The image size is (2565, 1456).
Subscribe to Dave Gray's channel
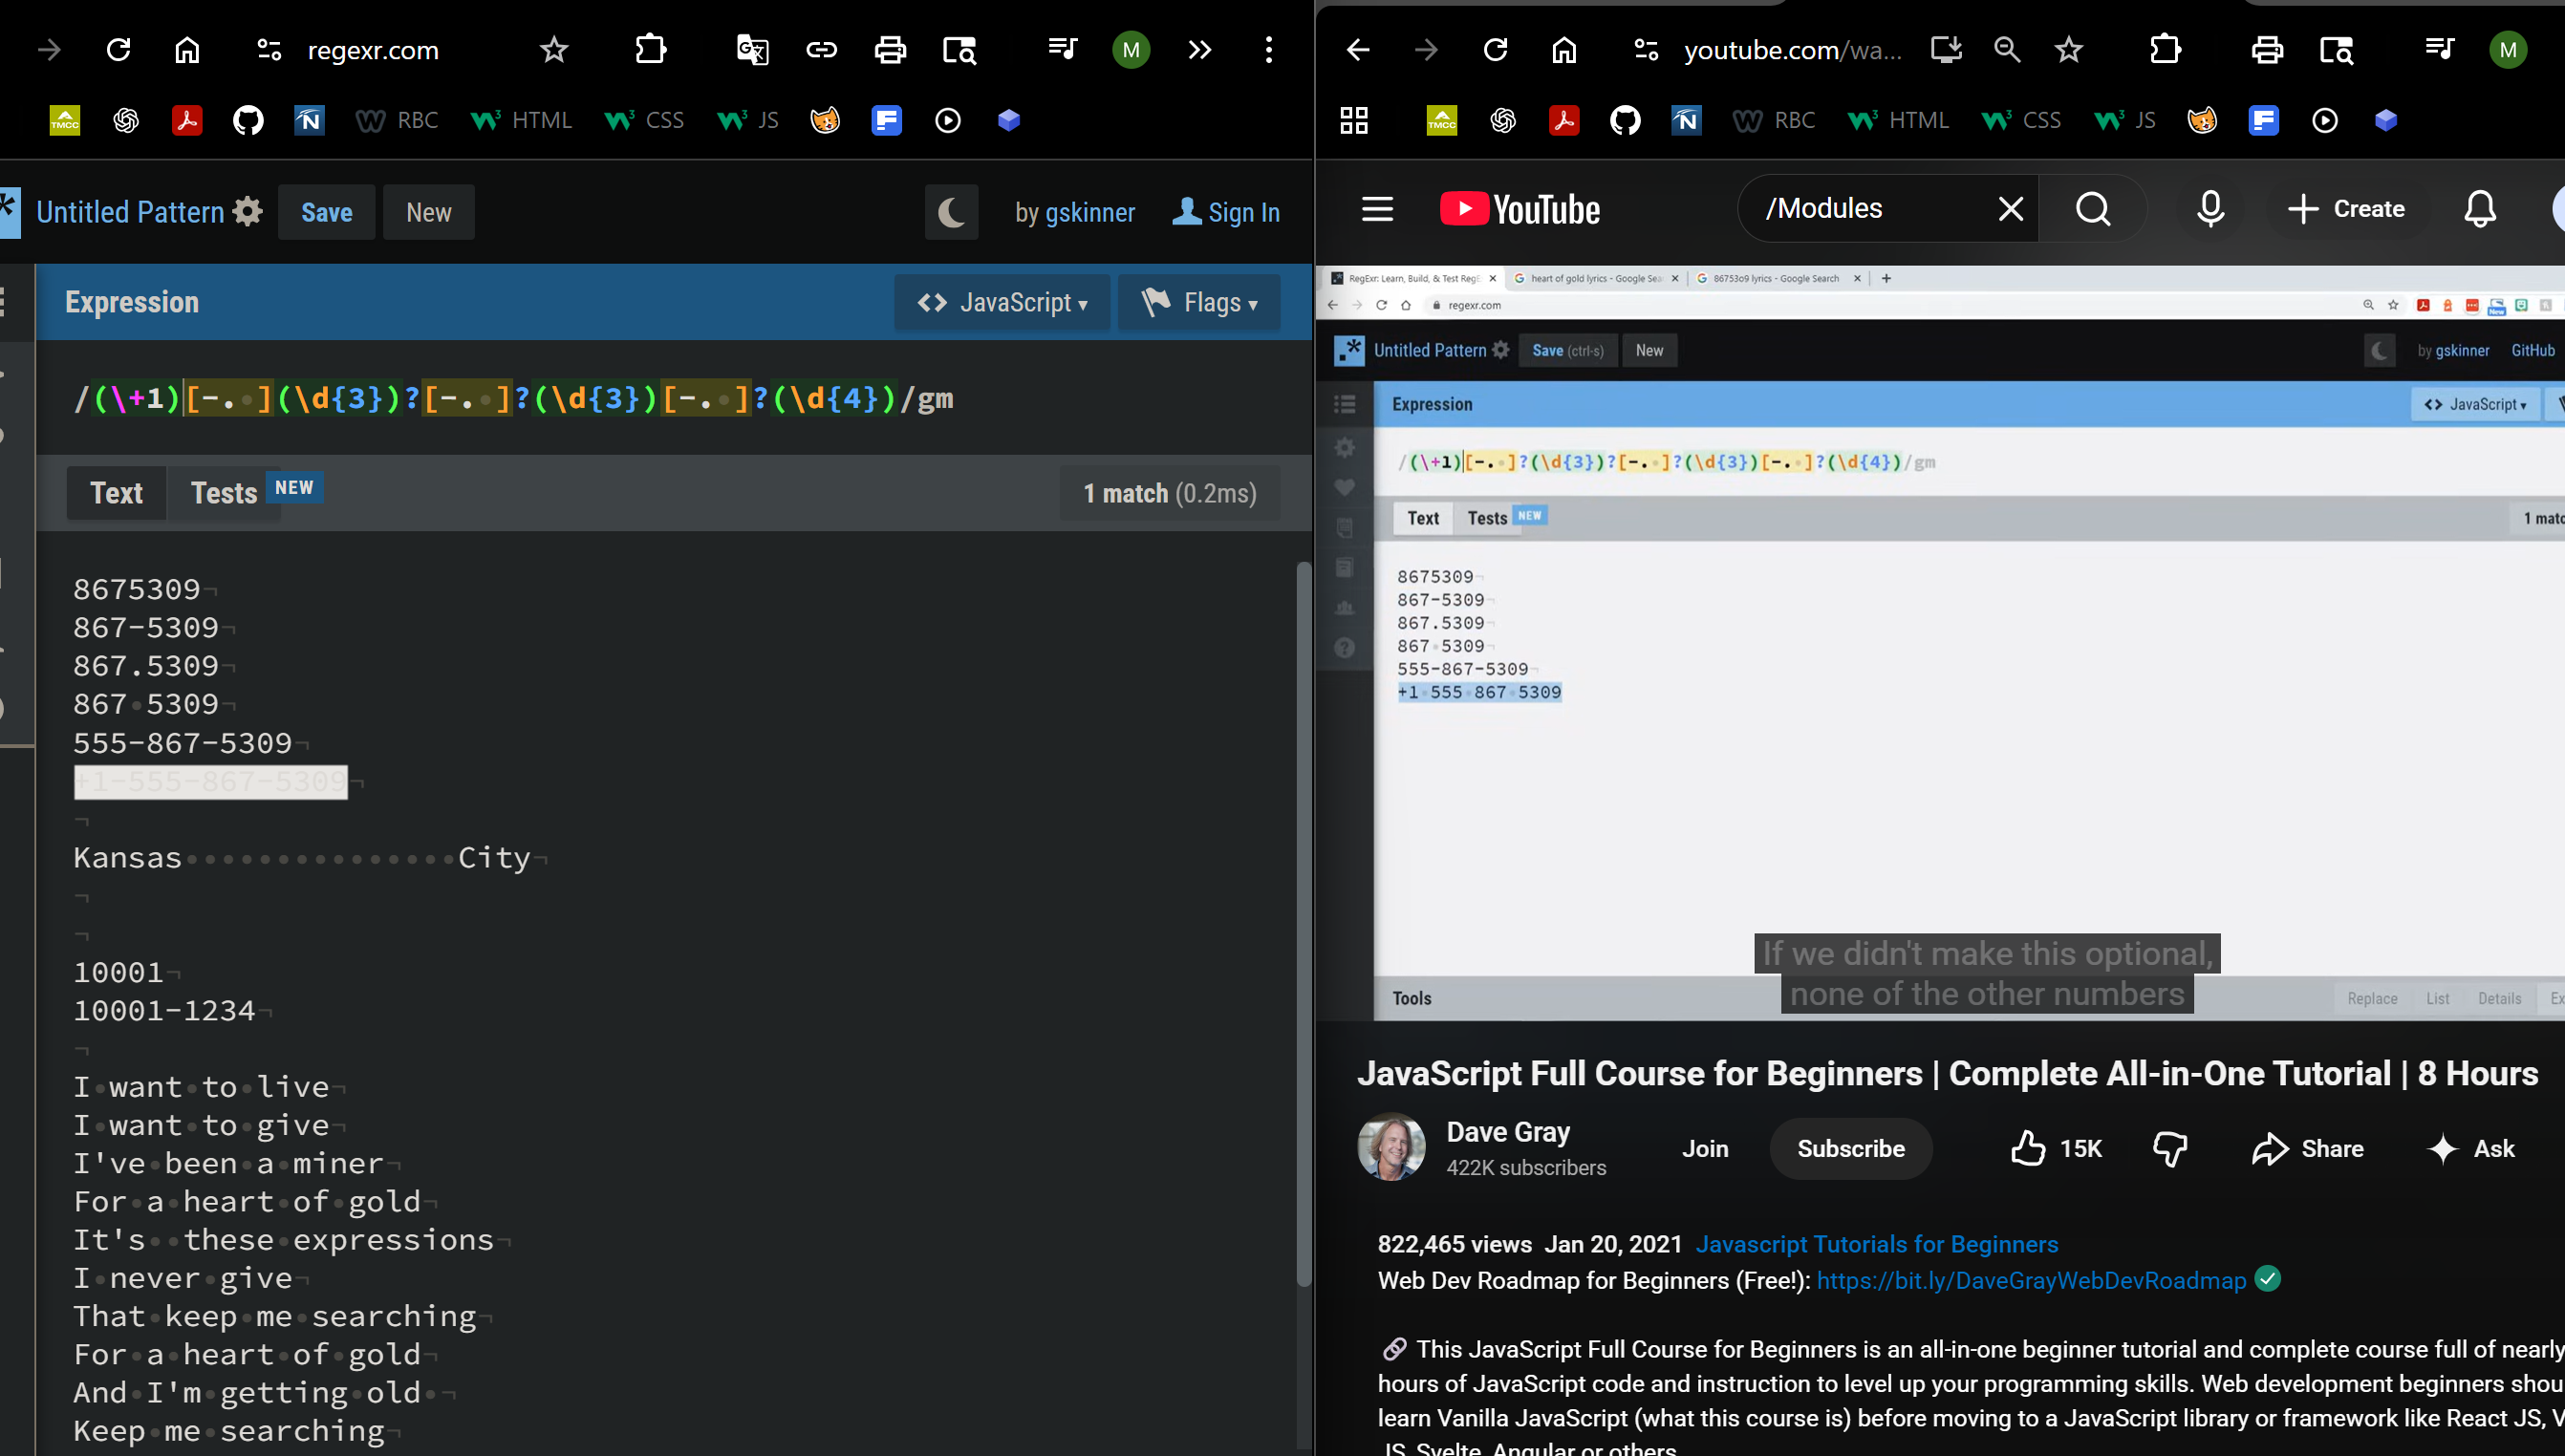click(x=1850, y=1148)
